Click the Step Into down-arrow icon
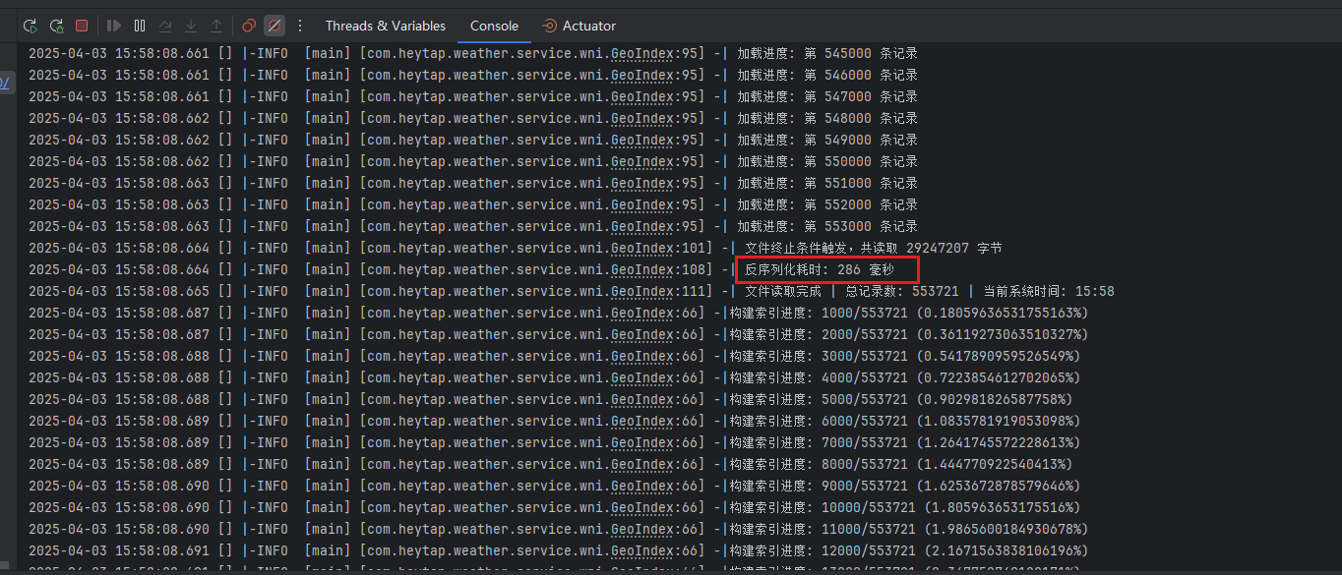This screenshot has width=1342, height=575. point(191,26)
